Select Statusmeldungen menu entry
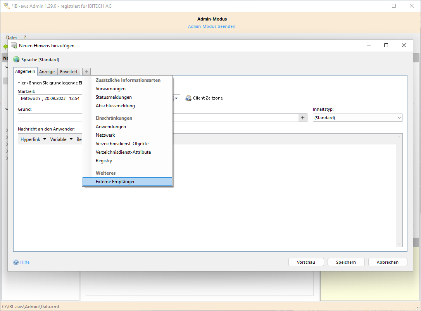 (114, 97)
